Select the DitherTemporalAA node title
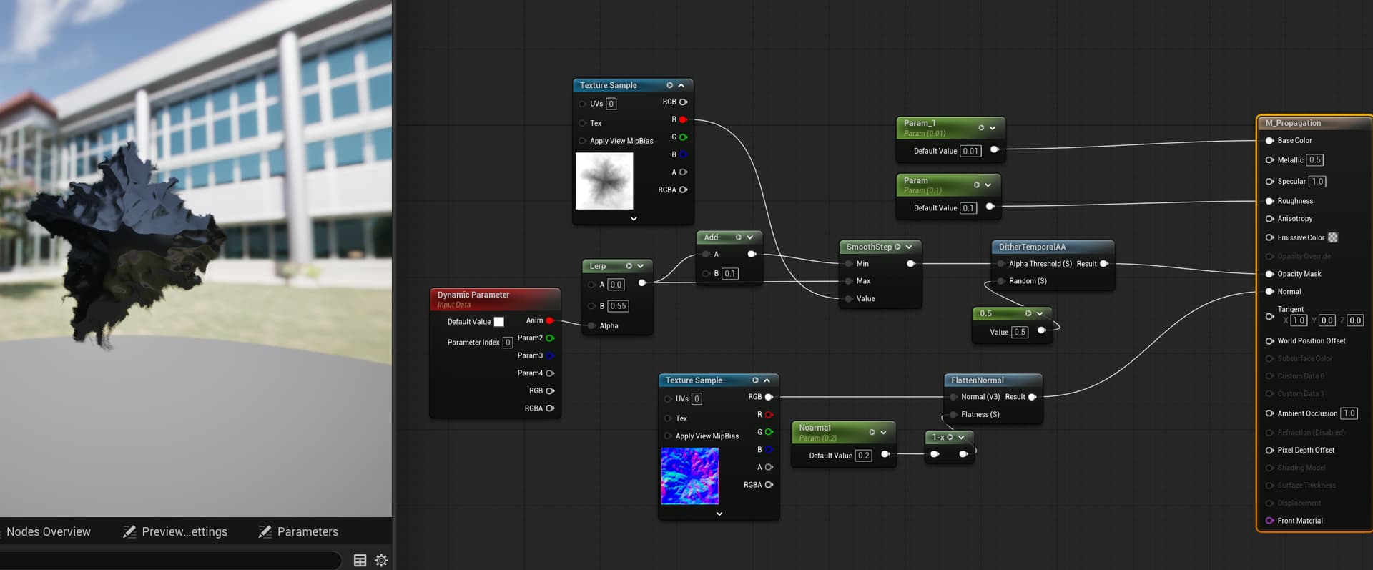This screenshot has width=1373, height=570. pyautogui.click(x=1032, y=247)
